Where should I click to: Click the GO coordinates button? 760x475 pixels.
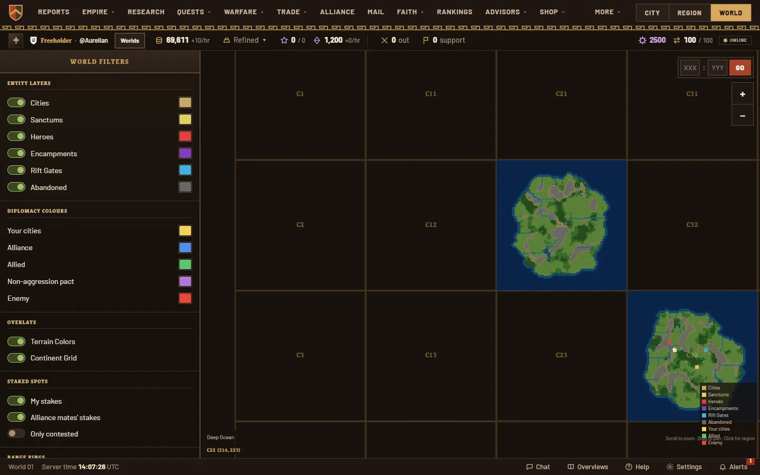[x=740, y=68]
